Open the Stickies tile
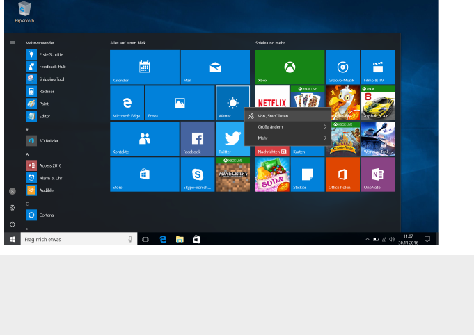This screenshot has width=474, height=335. pyautogui.click(x=308, y=174)
